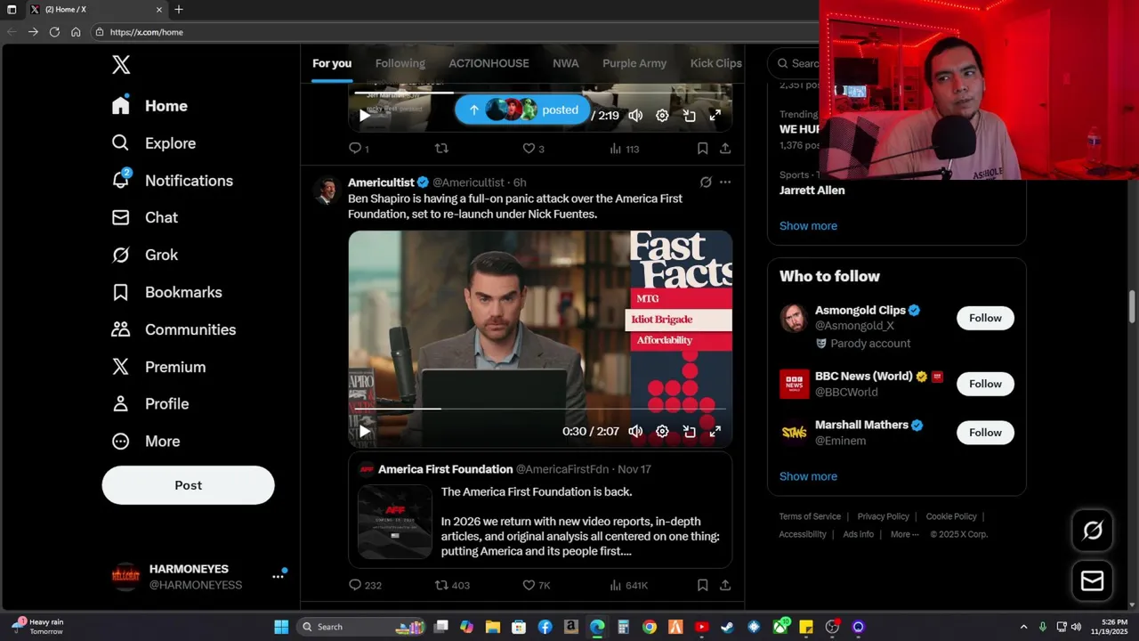
Task: Play the Ben Shapiro video
Action: pyautogui.click(x=364, y=431)
